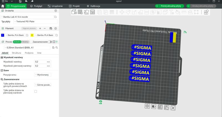Switch to the Podgląd tab
This screenshot has height=117, width=222.
pyautogui.click(x=36, y=6)
